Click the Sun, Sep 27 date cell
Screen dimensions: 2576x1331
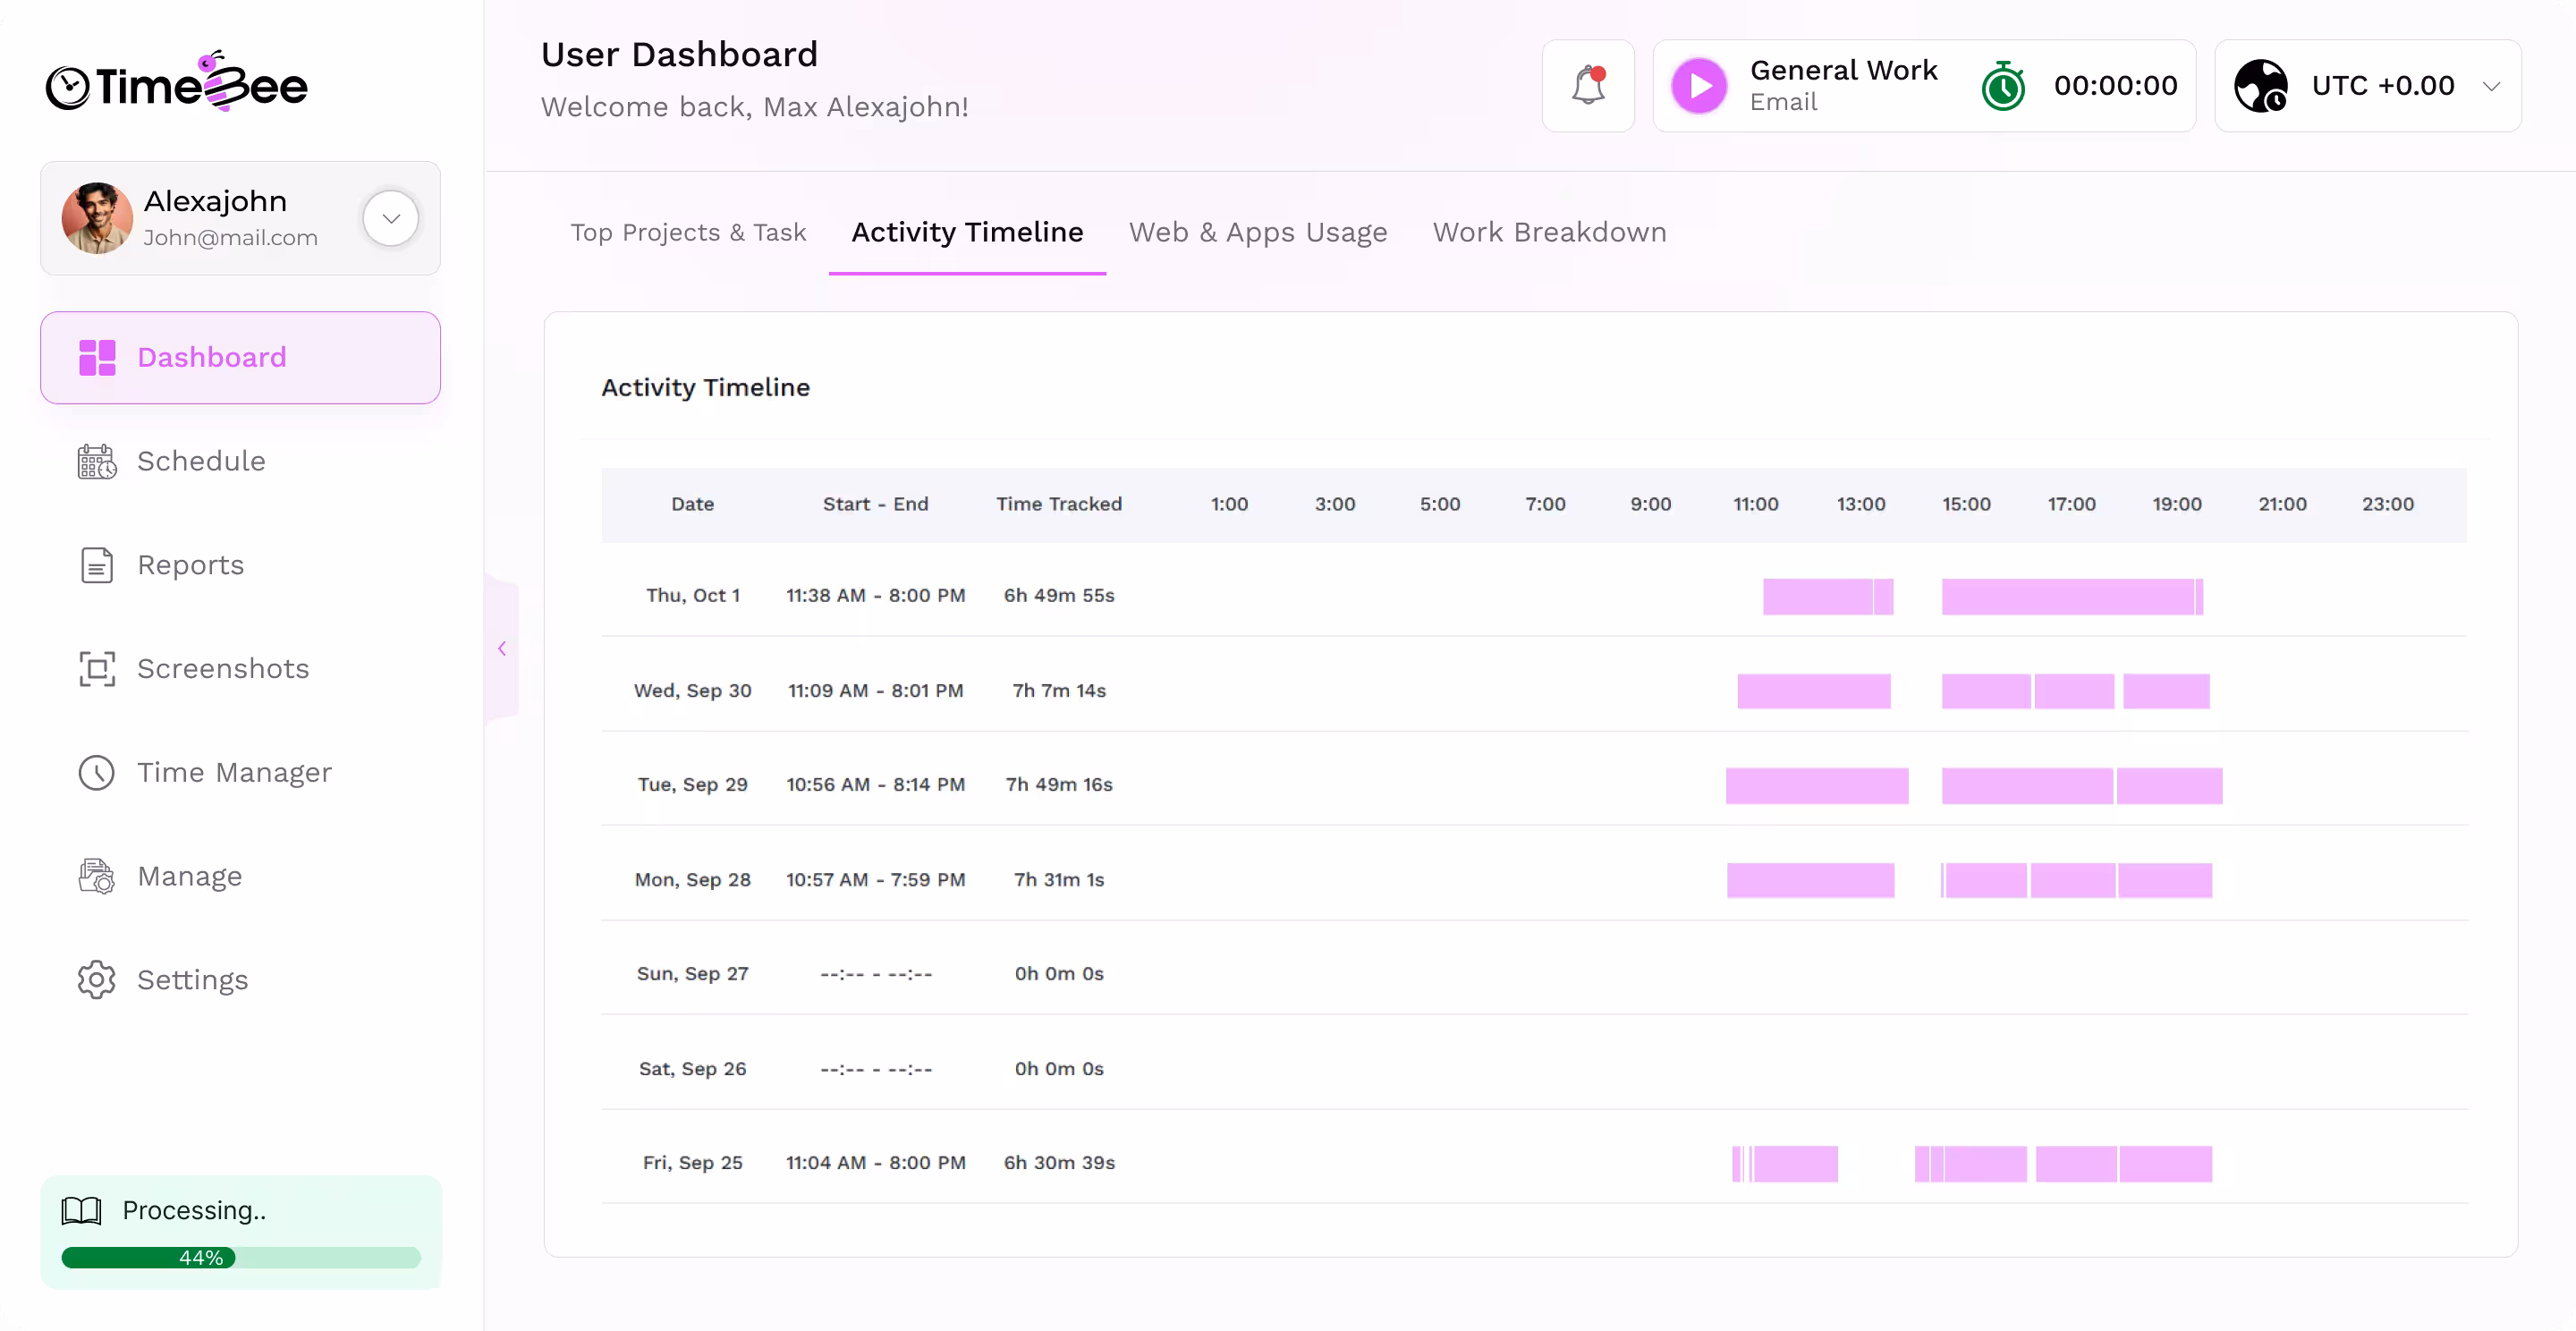692,974
